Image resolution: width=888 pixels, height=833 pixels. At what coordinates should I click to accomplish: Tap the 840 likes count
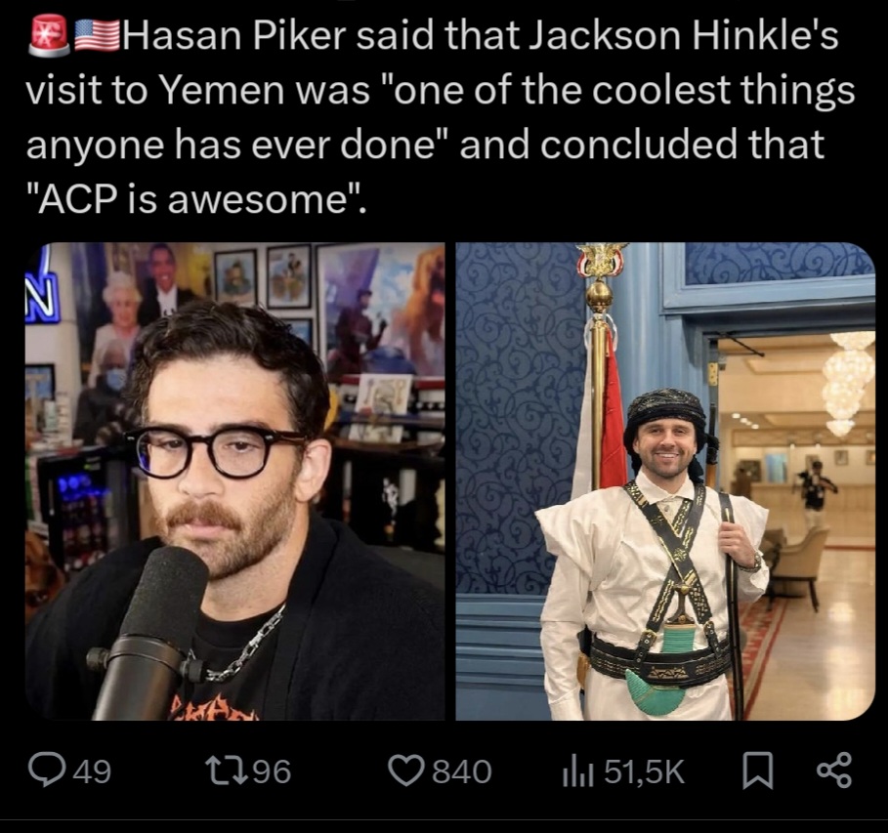click(x=461, y=771)
